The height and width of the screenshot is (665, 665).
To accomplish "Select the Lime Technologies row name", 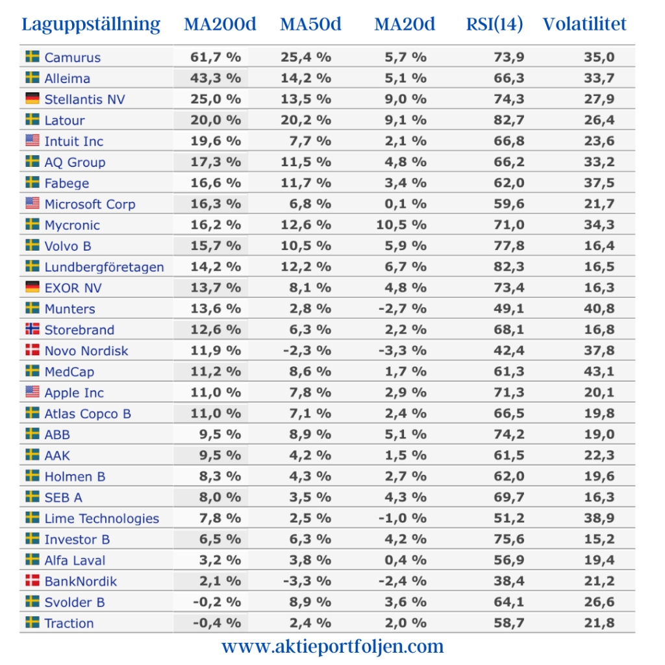I will [x=101, y=518].
